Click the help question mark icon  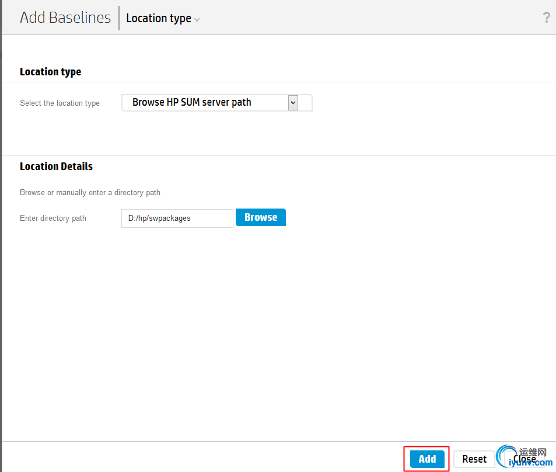(546, 18)
